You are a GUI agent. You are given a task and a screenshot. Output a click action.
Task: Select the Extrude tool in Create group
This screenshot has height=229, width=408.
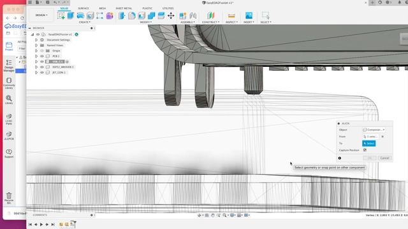(71, 15)
